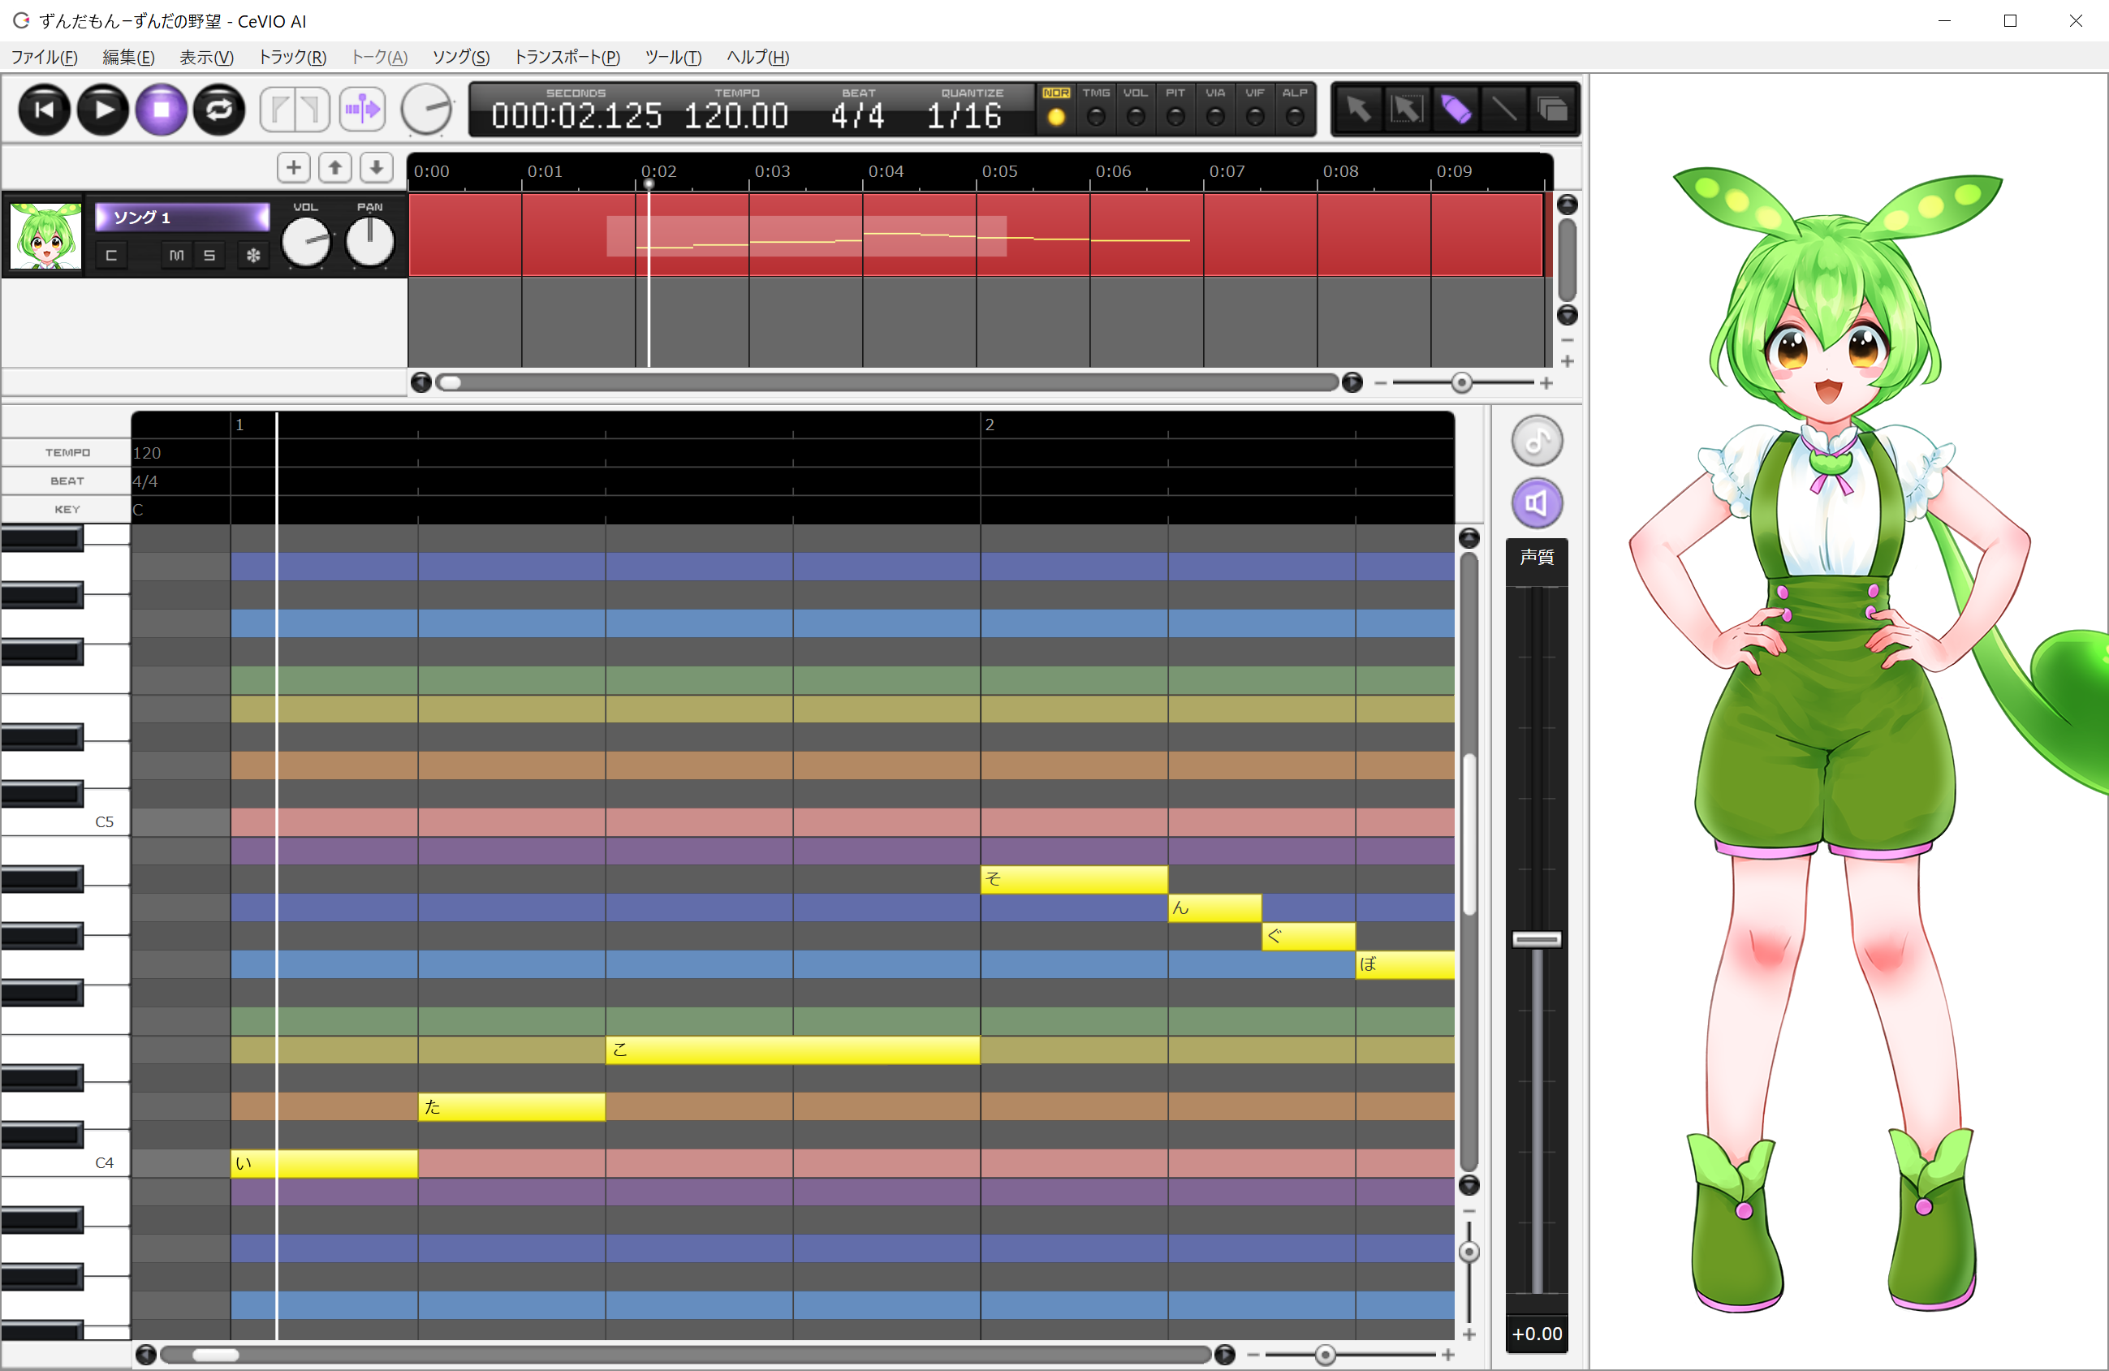This screenshot has width=2109, height=1371.
Task: Open the トランスポート(P) menu
Action: point(567,58)
